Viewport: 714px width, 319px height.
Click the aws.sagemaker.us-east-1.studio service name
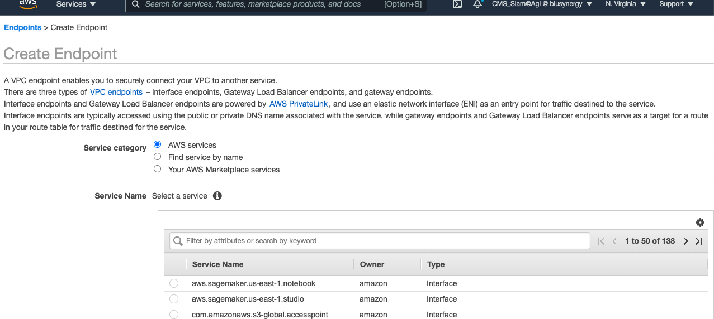[248, 299]
